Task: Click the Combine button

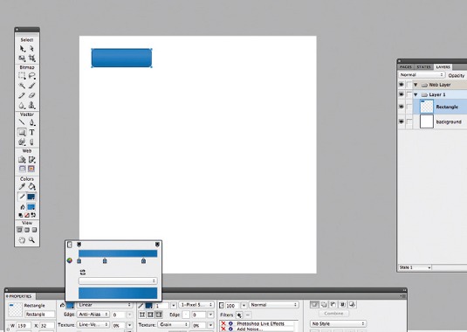Action: coord(333,314)
